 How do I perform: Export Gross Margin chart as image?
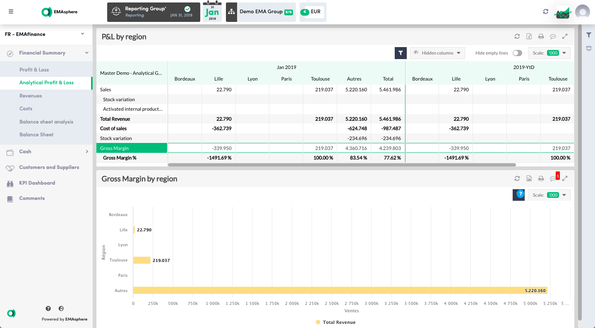click(529, 178)
